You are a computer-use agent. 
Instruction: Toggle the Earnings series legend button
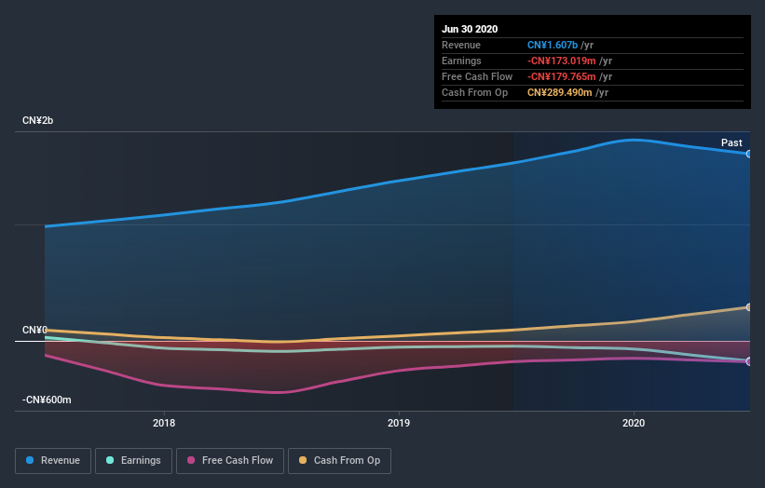pyautogui.click(x=133, y=461)
